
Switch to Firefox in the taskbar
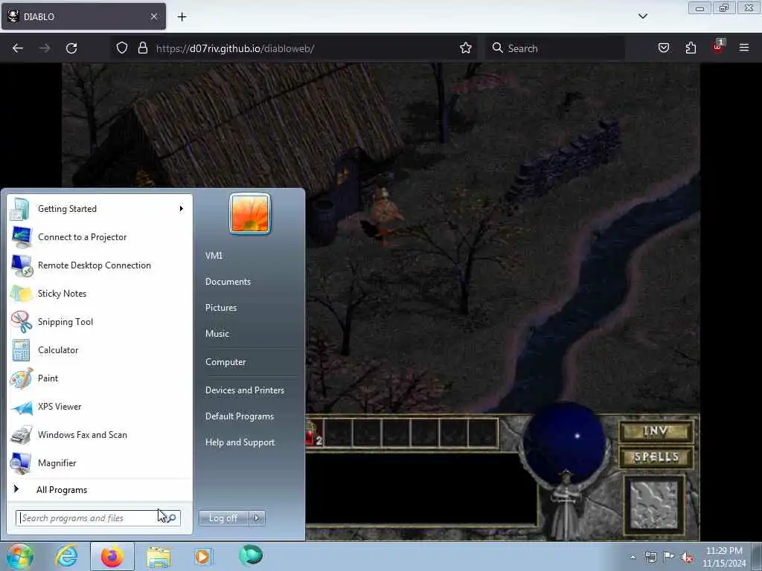[112, 556]
